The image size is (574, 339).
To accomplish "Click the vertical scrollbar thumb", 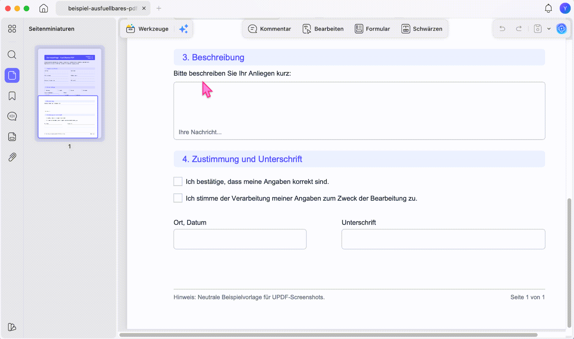I will 569,263.
